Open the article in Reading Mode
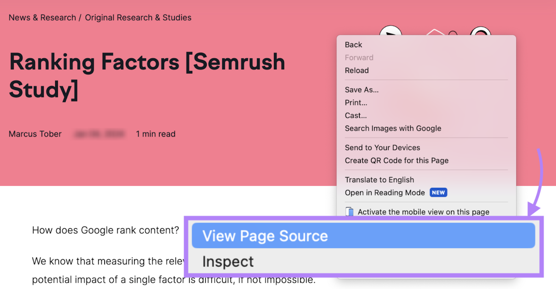556x289 pixels. click(385, 192)
